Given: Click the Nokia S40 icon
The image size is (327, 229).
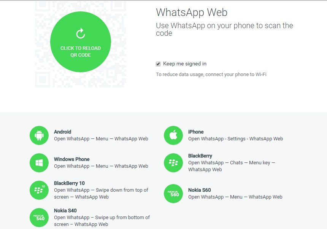Looking at the screenshot, I should (39, 218).
